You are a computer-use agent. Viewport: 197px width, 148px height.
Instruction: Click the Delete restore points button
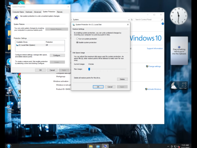pyautogui.click(x=122, y=79)
